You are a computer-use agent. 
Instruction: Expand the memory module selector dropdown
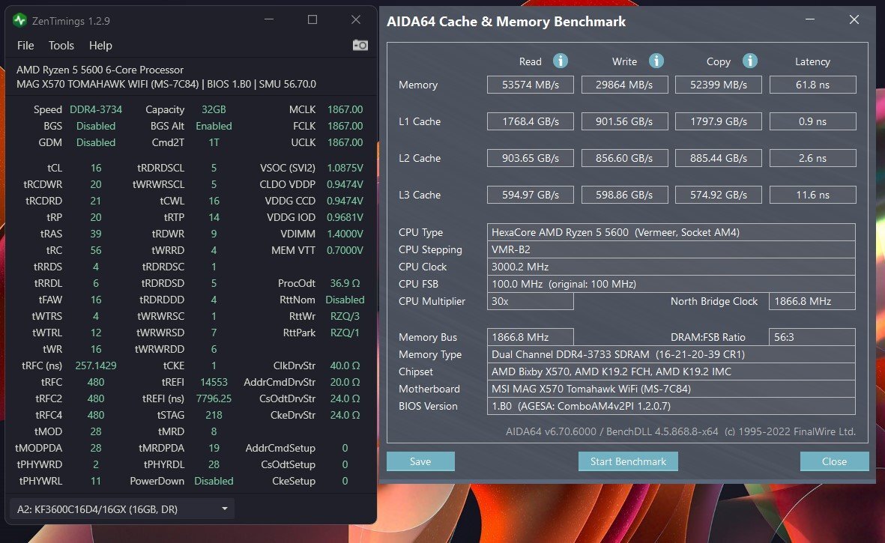pos(122,509)
